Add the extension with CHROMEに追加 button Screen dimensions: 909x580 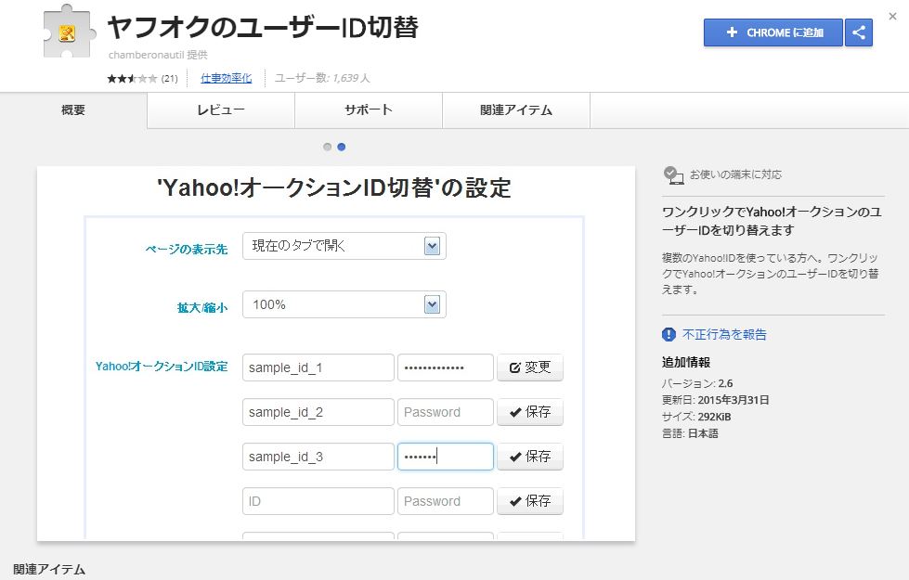[x=773, y=32]
